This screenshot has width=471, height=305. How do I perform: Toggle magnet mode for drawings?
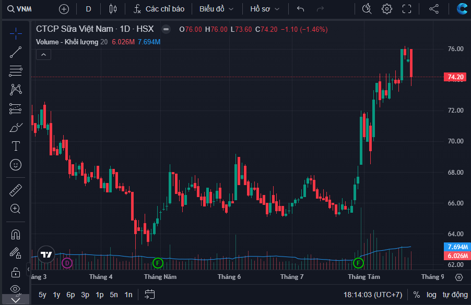click(x=16, y=235)
